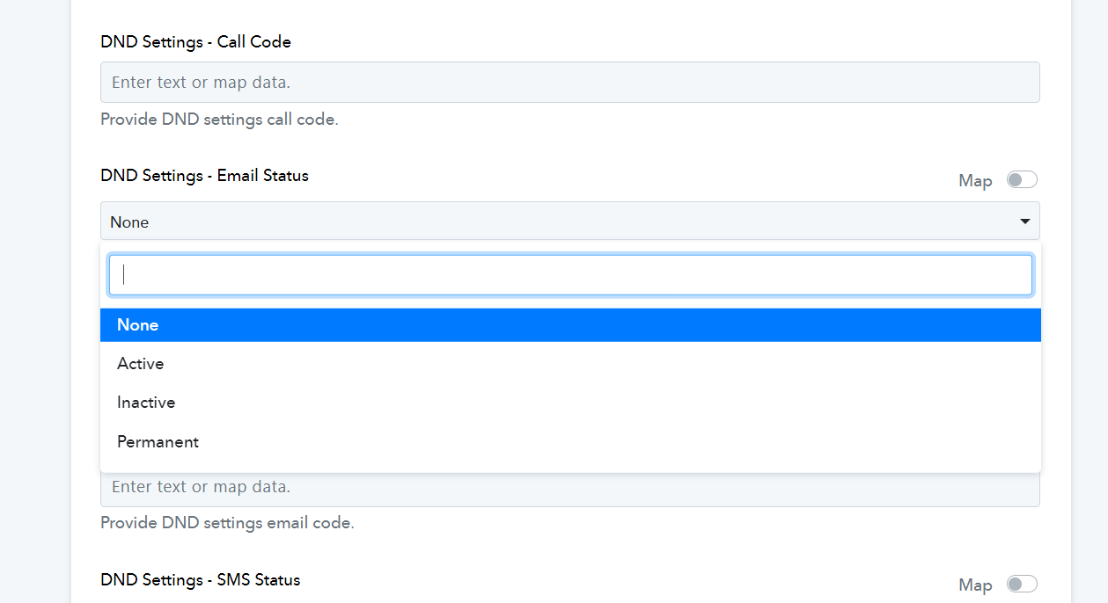Click the 'DND Settings - Email Status' label
Image resolution: width=1108 pixels, height=603 pixels.
[x=204, y=176]
